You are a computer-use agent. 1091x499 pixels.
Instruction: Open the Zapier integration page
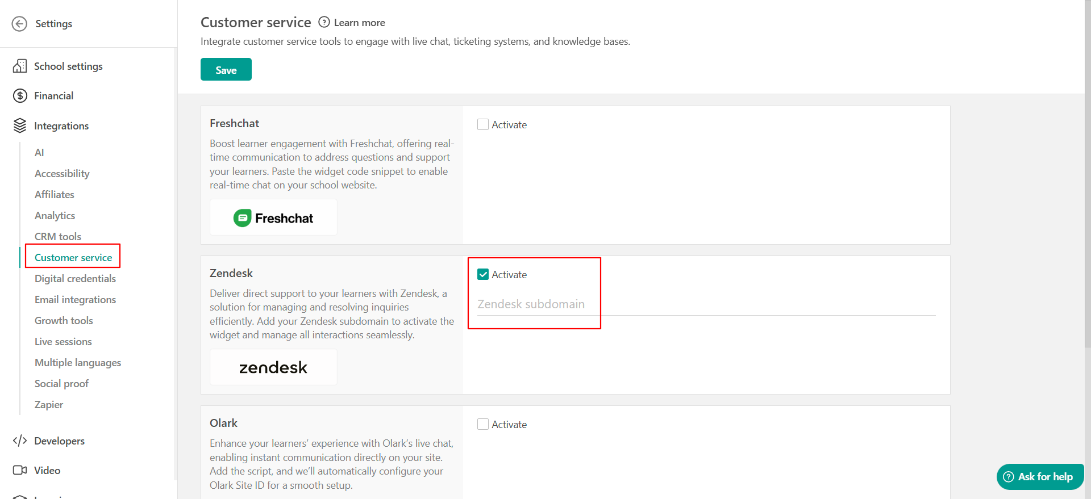point(49,404)
